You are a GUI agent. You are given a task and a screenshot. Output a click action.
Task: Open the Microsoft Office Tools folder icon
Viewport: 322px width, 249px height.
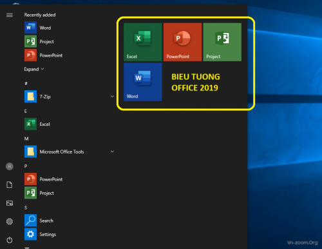point(30,152)
